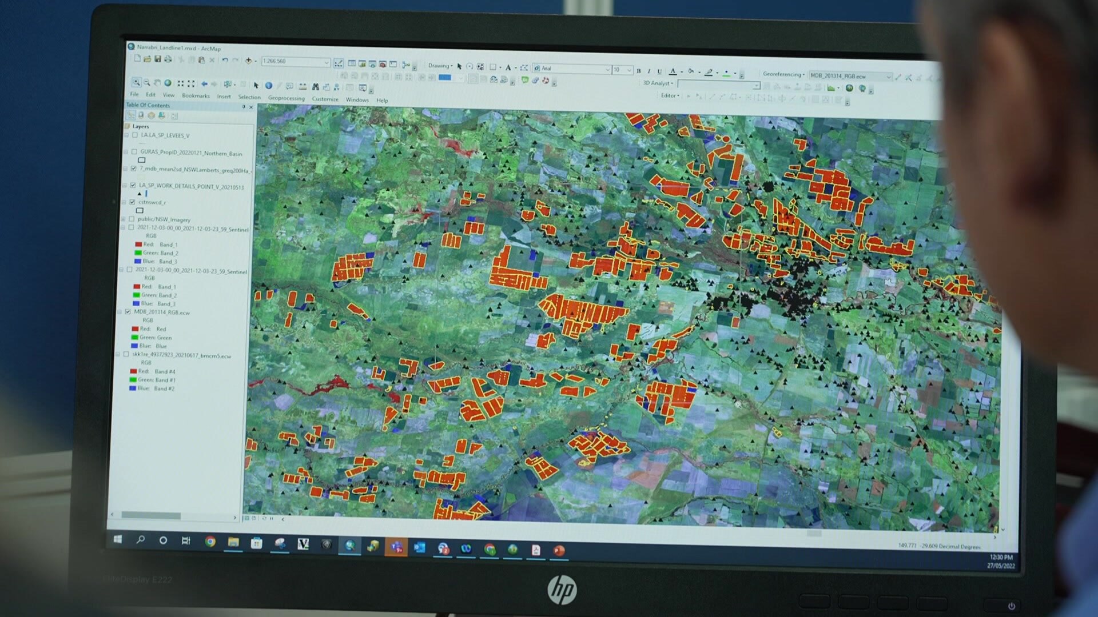Click the Undo arrow icon
The height and width of the screenshot is (617, 1098).
(x=225, y=60)
